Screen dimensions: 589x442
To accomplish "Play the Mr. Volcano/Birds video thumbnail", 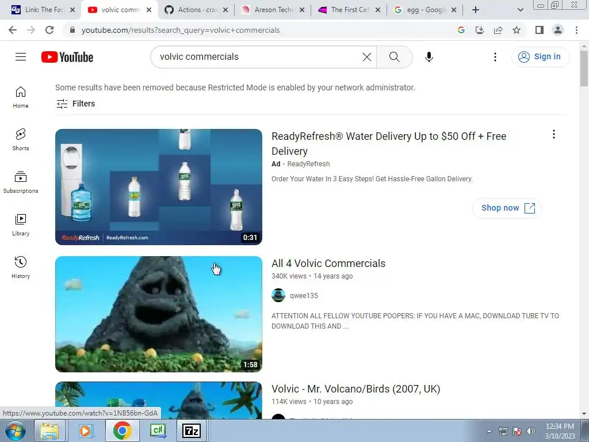I will pyautogui.click(x=159, y=401).
